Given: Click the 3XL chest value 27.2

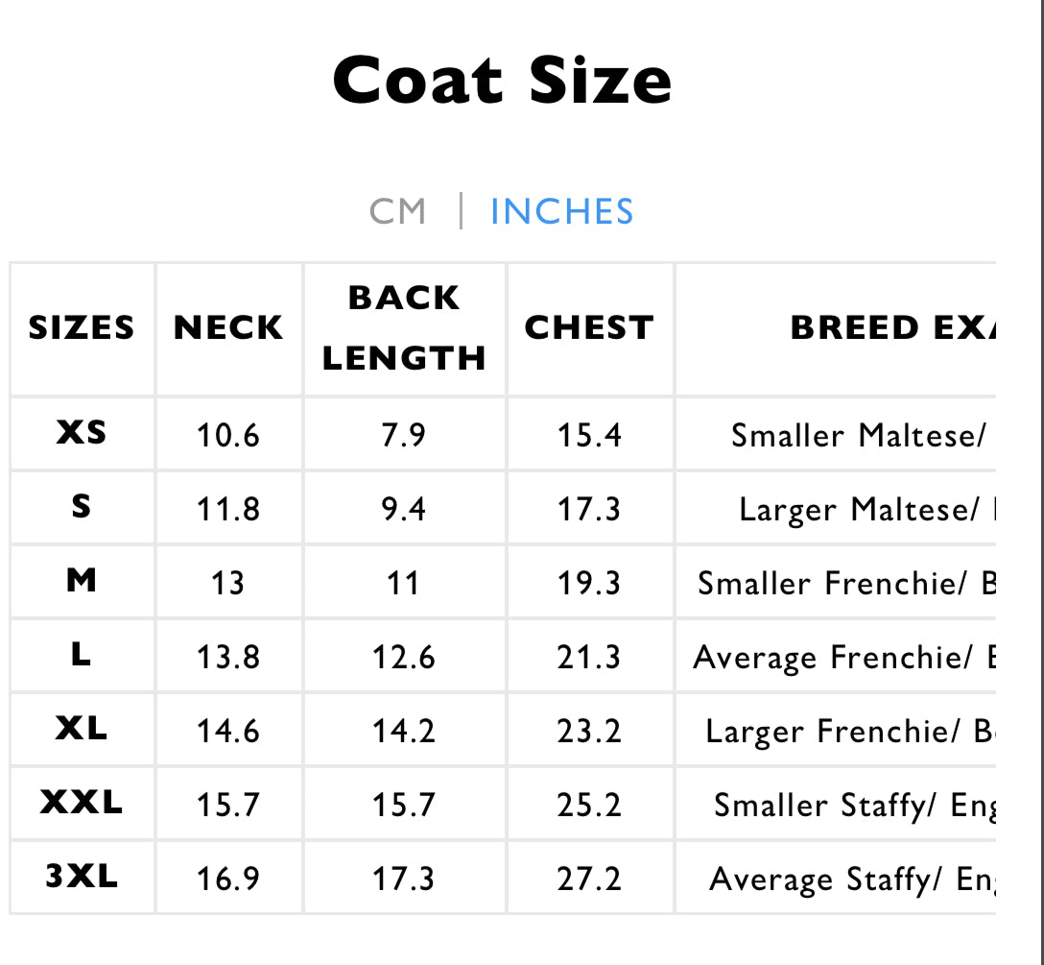Looking at the screenshot, I should coord(589,879).
